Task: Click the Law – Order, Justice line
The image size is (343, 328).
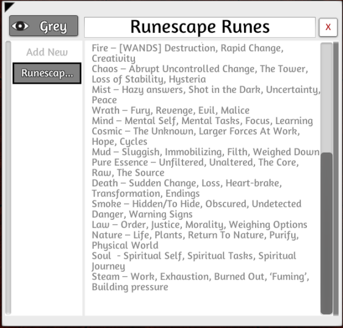Action: [x=200, y=225]
